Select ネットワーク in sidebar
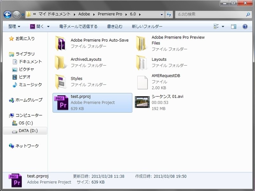 [27, 146]
